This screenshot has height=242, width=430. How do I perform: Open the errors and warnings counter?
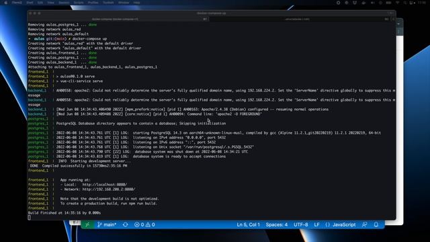144,225
